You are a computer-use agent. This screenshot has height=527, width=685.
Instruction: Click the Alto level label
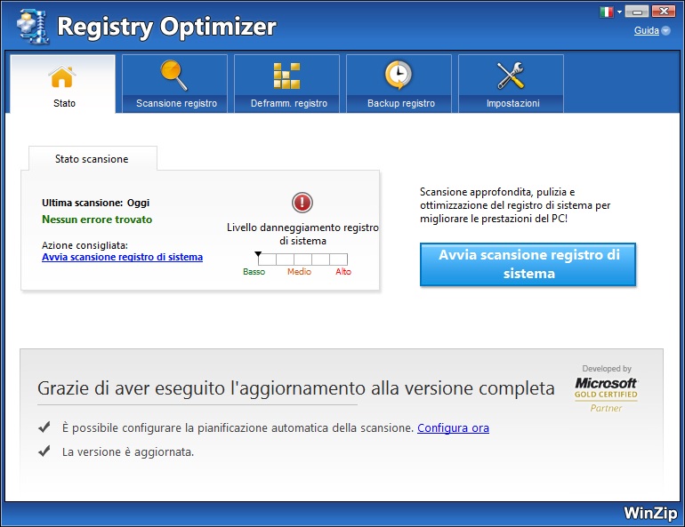point(343,271)
